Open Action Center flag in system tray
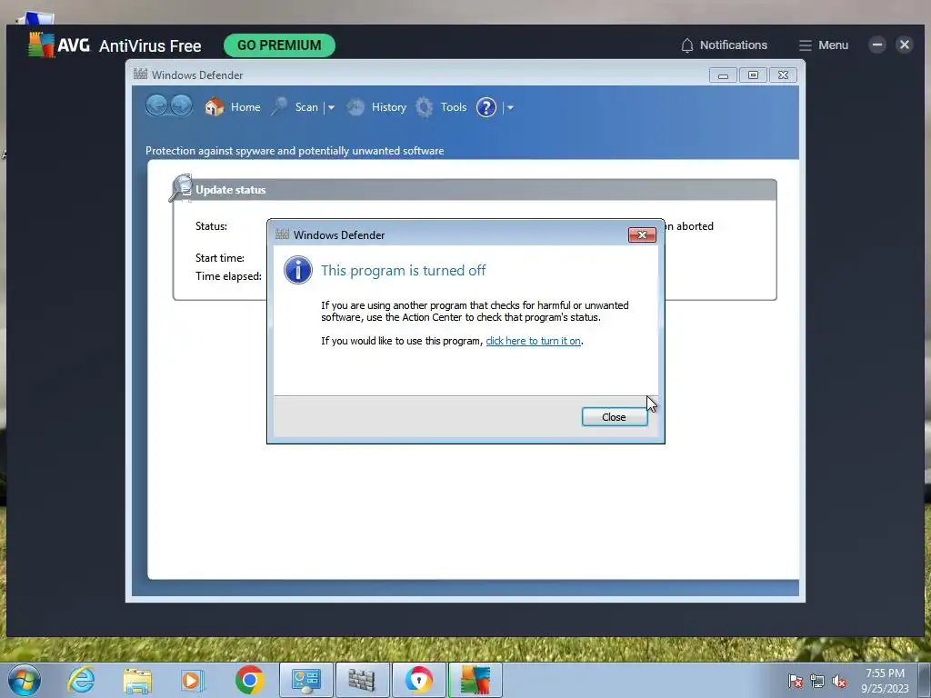This screenshot has height=698, width=931. pyautogui.click(x=795, y=681)
